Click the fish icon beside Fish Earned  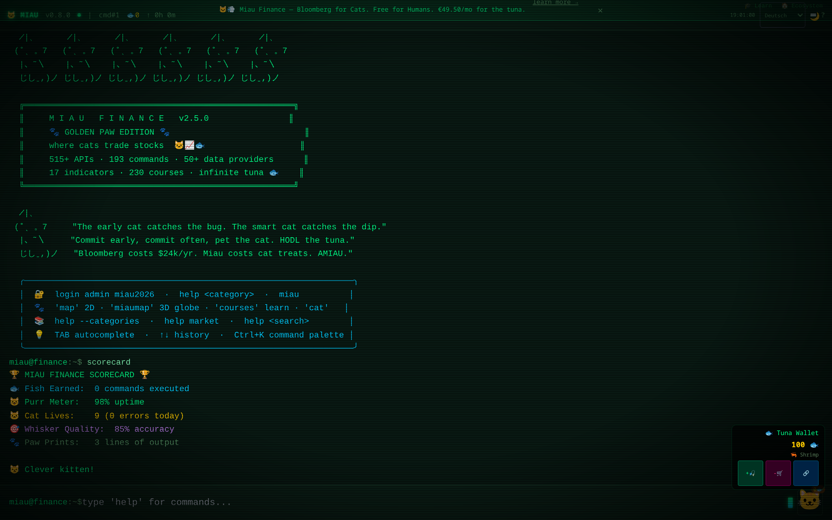14,389
